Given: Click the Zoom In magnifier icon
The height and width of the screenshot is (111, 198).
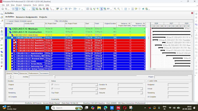Looking at the screenshot, I should coord(115,9).
